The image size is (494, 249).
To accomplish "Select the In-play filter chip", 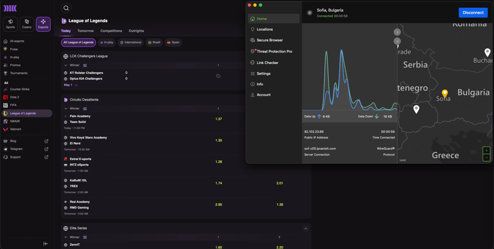I will click(x=107, y=42).
